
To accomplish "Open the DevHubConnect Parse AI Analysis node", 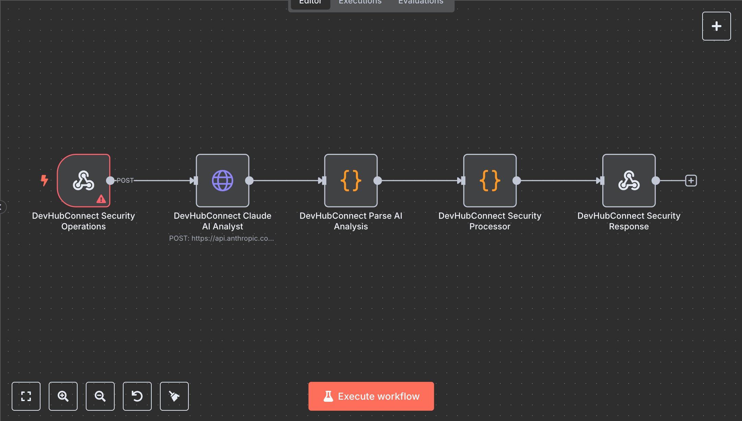I will 351,180.
